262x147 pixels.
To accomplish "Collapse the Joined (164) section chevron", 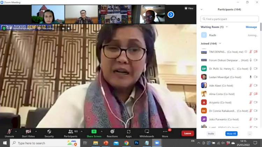I will point(220,43).
